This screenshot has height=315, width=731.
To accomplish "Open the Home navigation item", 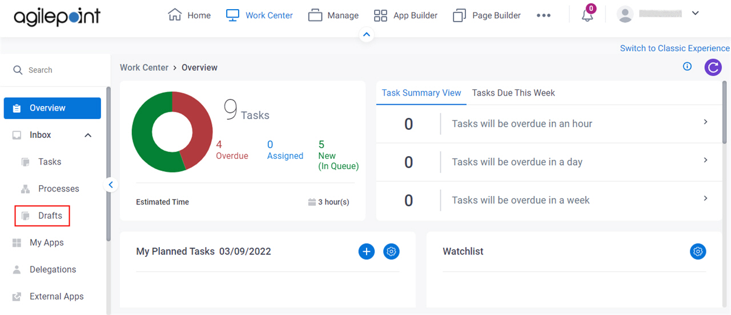I will (x=189, y=15).
